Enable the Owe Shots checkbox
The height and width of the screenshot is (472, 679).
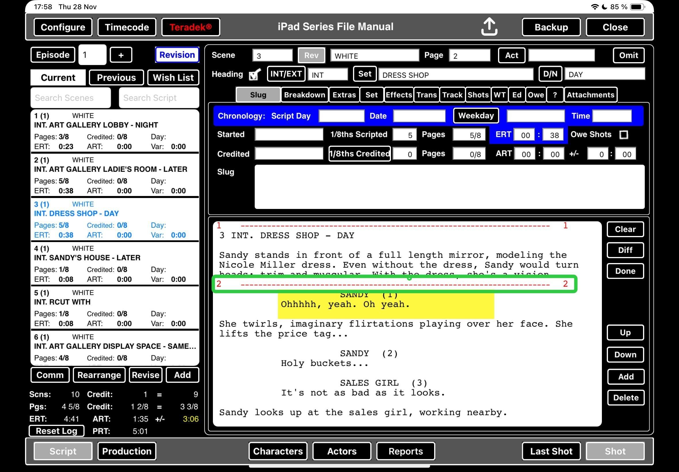623,135
